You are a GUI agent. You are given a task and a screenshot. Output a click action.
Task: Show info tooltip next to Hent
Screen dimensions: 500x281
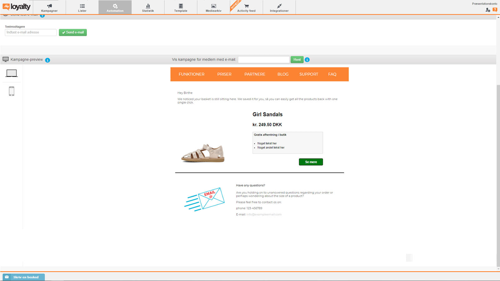[307, 60]
